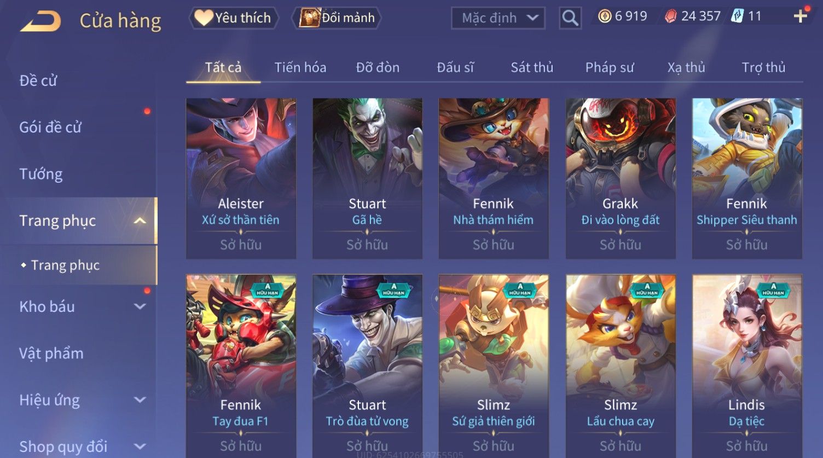823x458 pixels.
Task: Switch to the Tiến hóa tab
Action: point(300,67)
